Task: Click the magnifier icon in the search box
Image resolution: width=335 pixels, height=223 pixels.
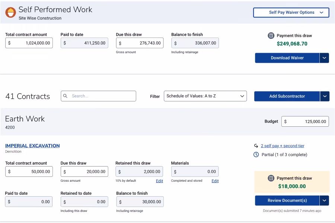Action: coord(66,96)
